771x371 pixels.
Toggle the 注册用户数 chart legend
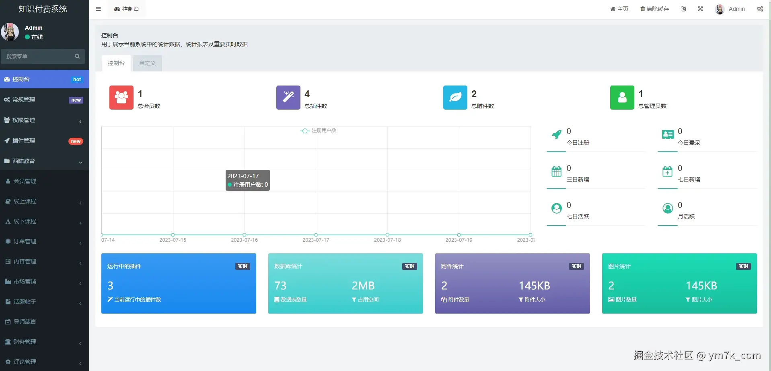pyautogui.click(x=318, y=130)
